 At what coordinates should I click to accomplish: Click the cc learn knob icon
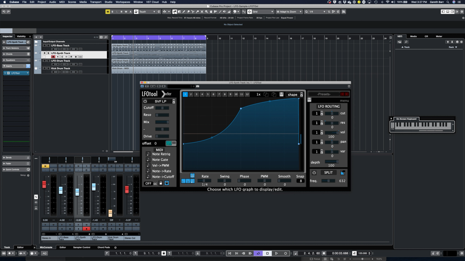click(167, 183)
